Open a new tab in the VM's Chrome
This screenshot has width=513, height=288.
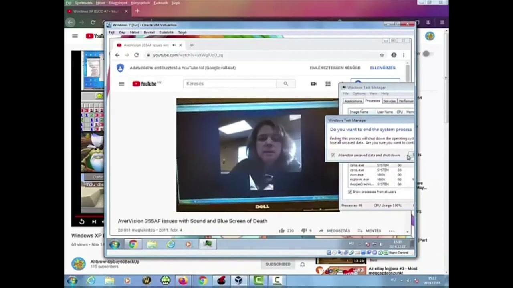pos(192,45)
